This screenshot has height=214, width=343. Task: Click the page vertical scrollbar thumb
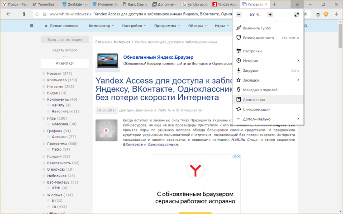(x=340, y=36)
